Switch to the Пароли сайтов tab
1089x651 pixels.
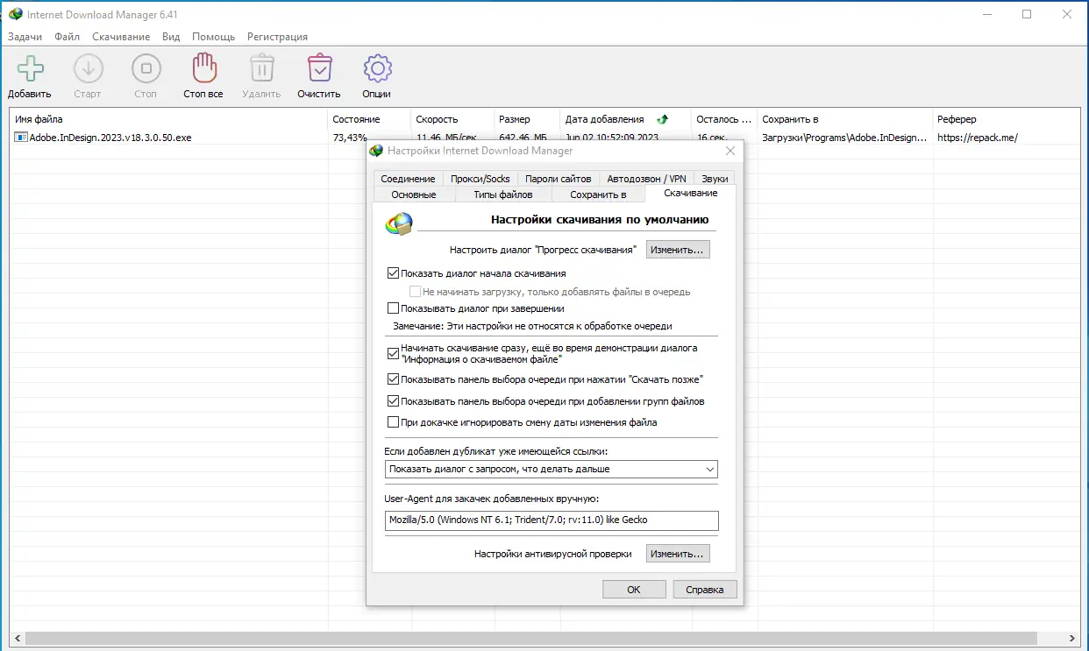pos(558,179)
